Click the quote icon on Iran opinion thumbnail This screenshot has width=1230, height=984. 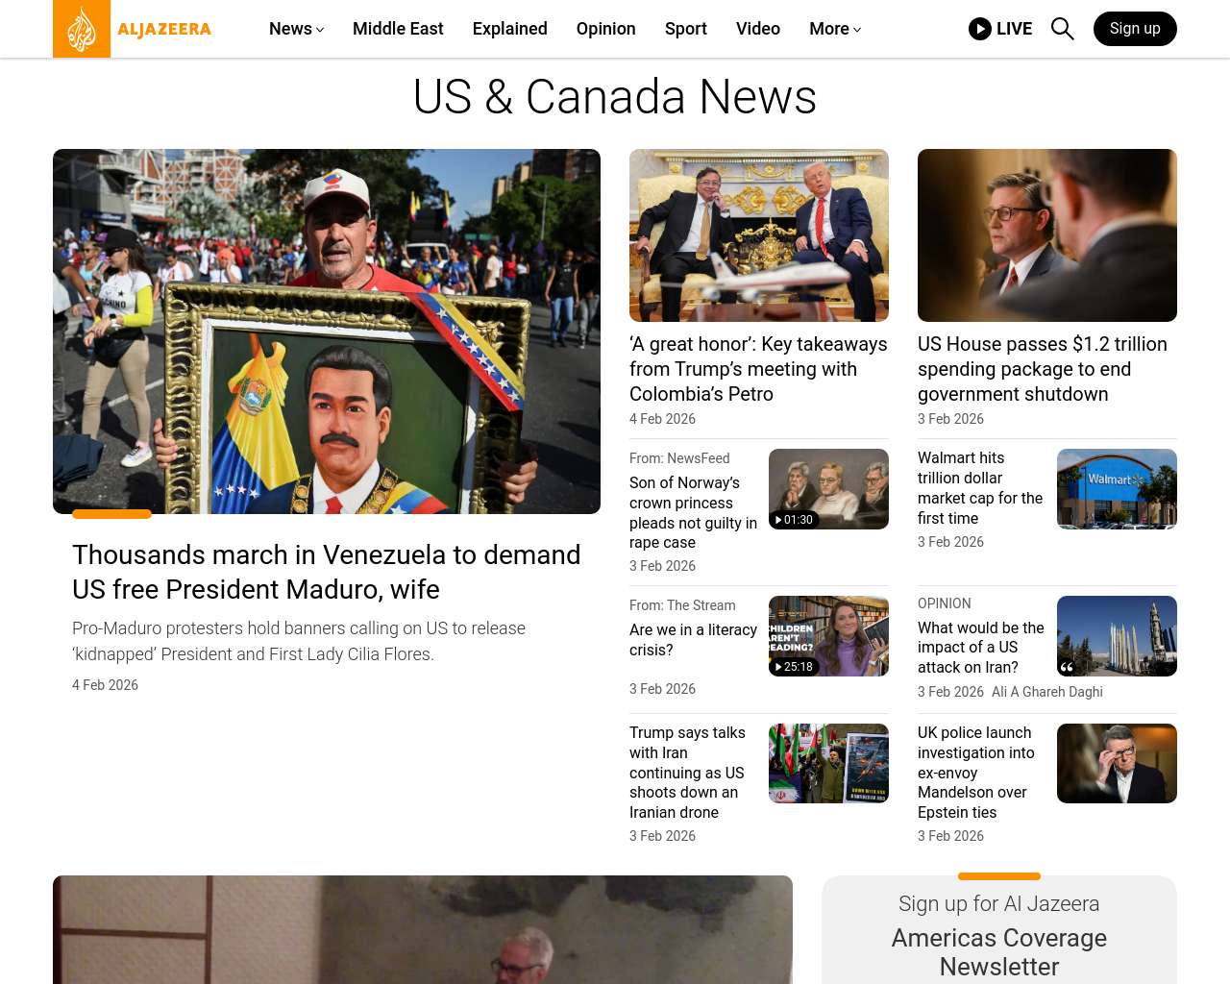click(x=1067, y=667)
